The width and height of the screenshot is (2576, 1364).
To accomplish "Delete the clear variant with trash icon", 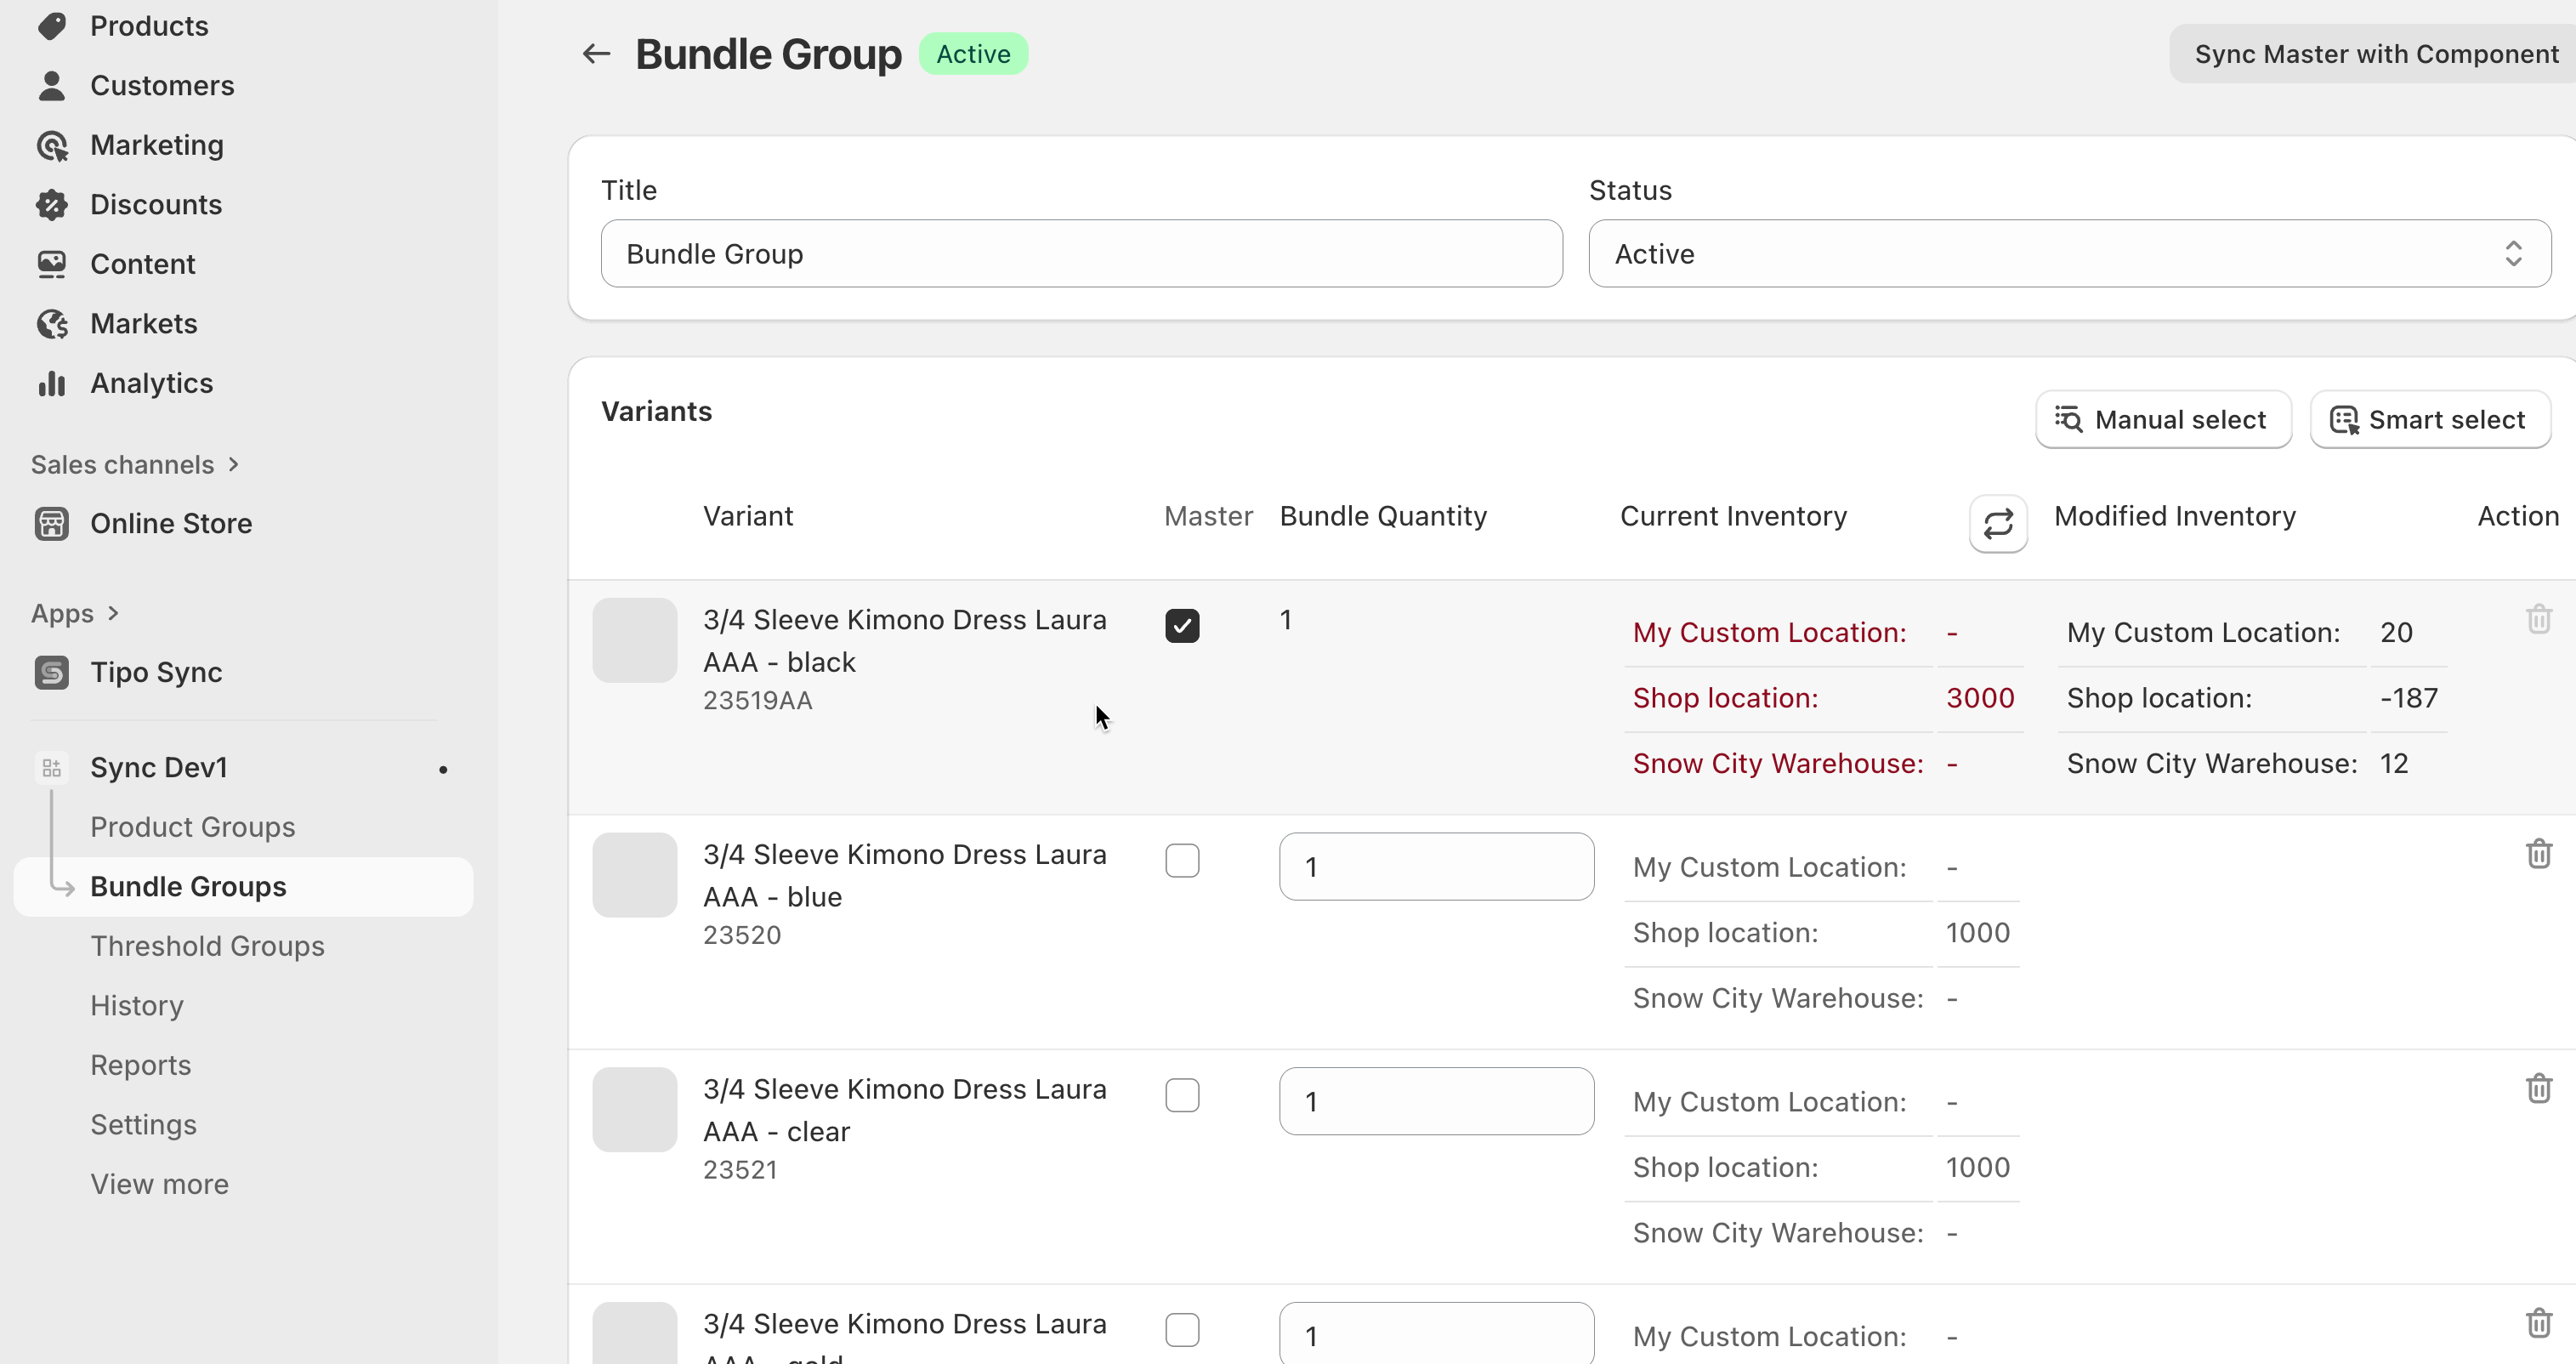I will [x=2538, y=1088].
